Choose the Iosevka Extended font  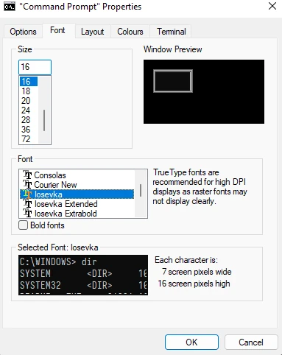point(77,204)
